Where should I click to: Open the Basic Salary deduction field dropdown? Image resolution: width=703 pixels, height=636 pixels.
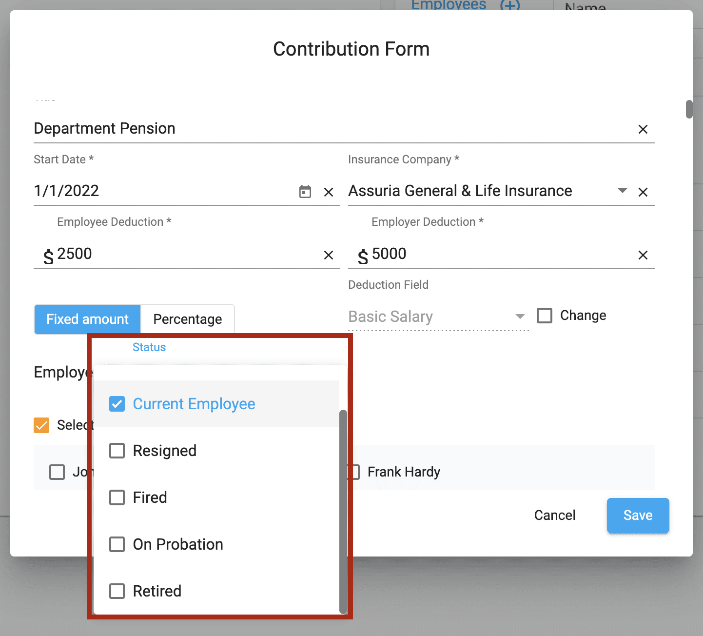520,316
